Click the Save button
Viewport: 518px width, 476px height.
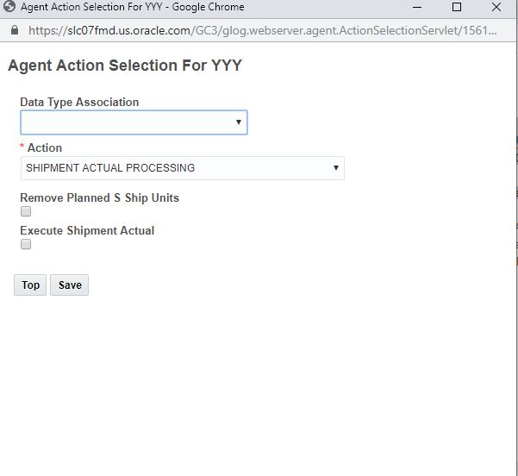70,285
